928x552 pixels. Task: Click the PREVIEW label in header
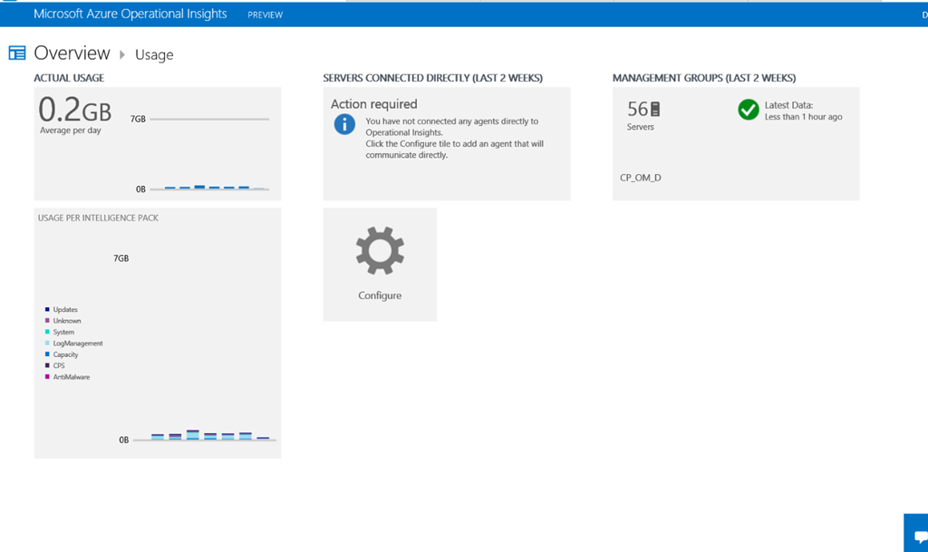(265, 15)
